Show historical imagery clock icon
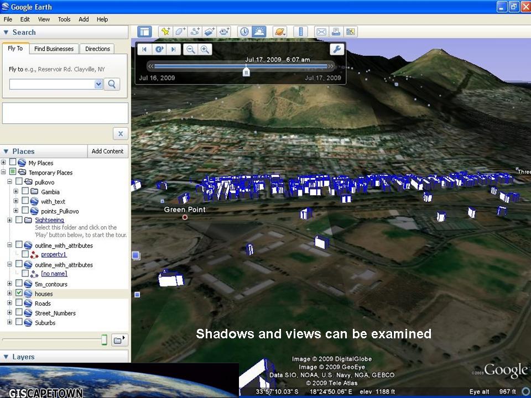This screenshot has width=531, height=398. (244, 32)
